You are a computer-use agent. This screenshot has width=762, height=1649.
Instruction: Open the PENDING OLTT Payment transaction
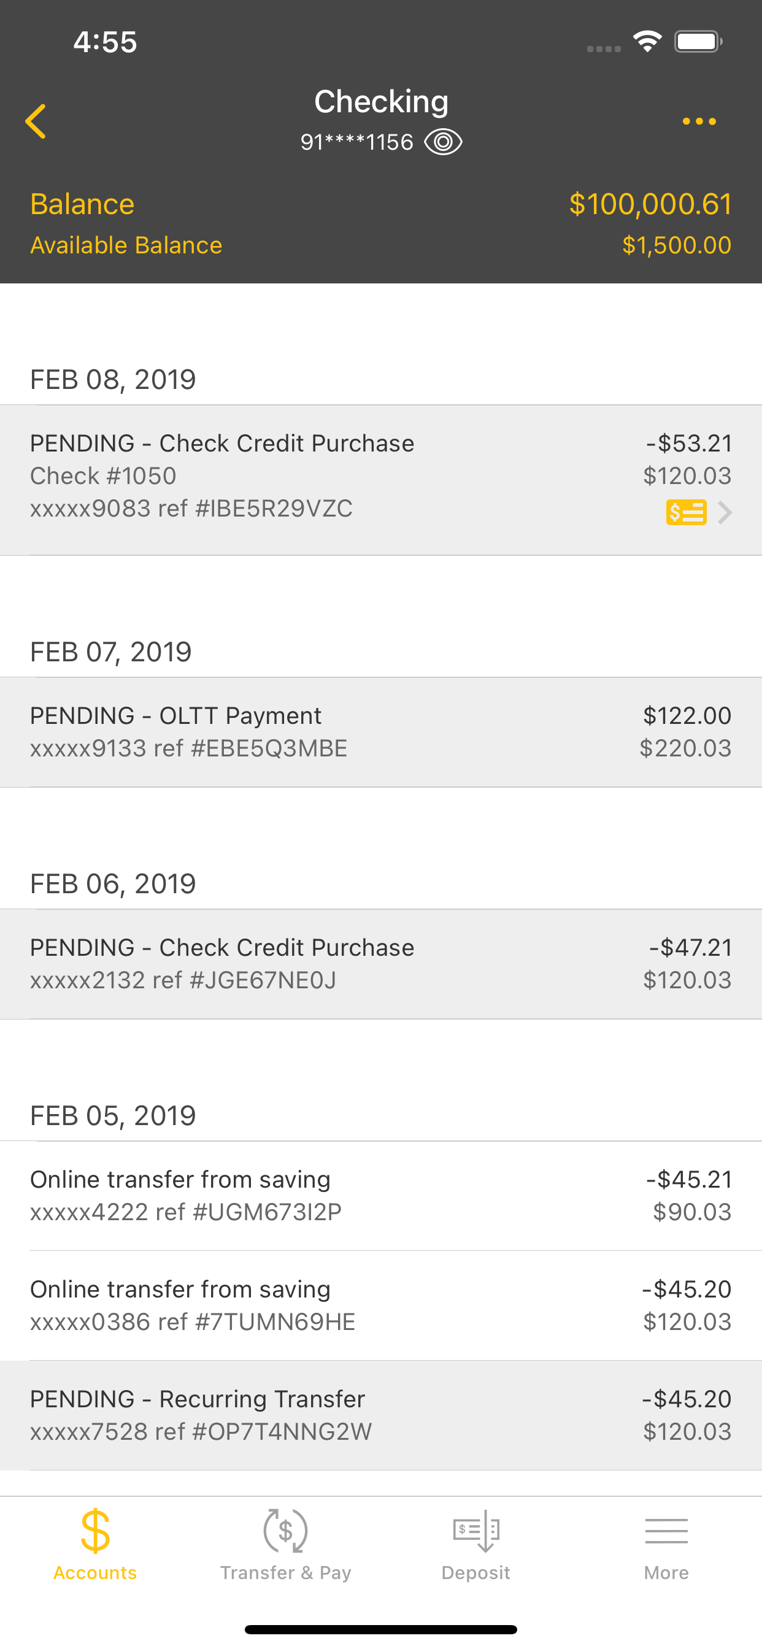point(381,732)
